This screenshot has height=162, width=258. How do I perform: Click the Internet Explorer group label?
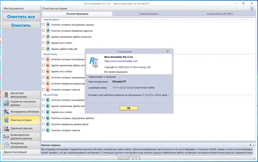51,20
